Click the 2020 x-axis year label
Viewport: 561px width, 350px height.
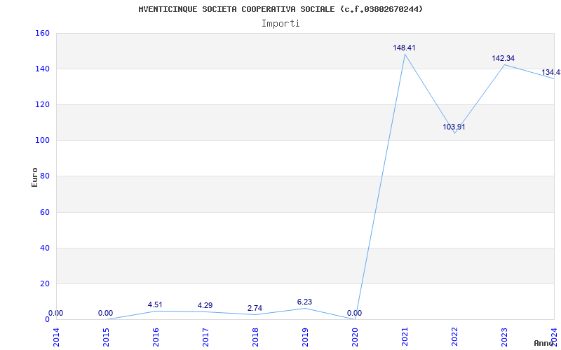pyautogui.click(x=355, y=337)
